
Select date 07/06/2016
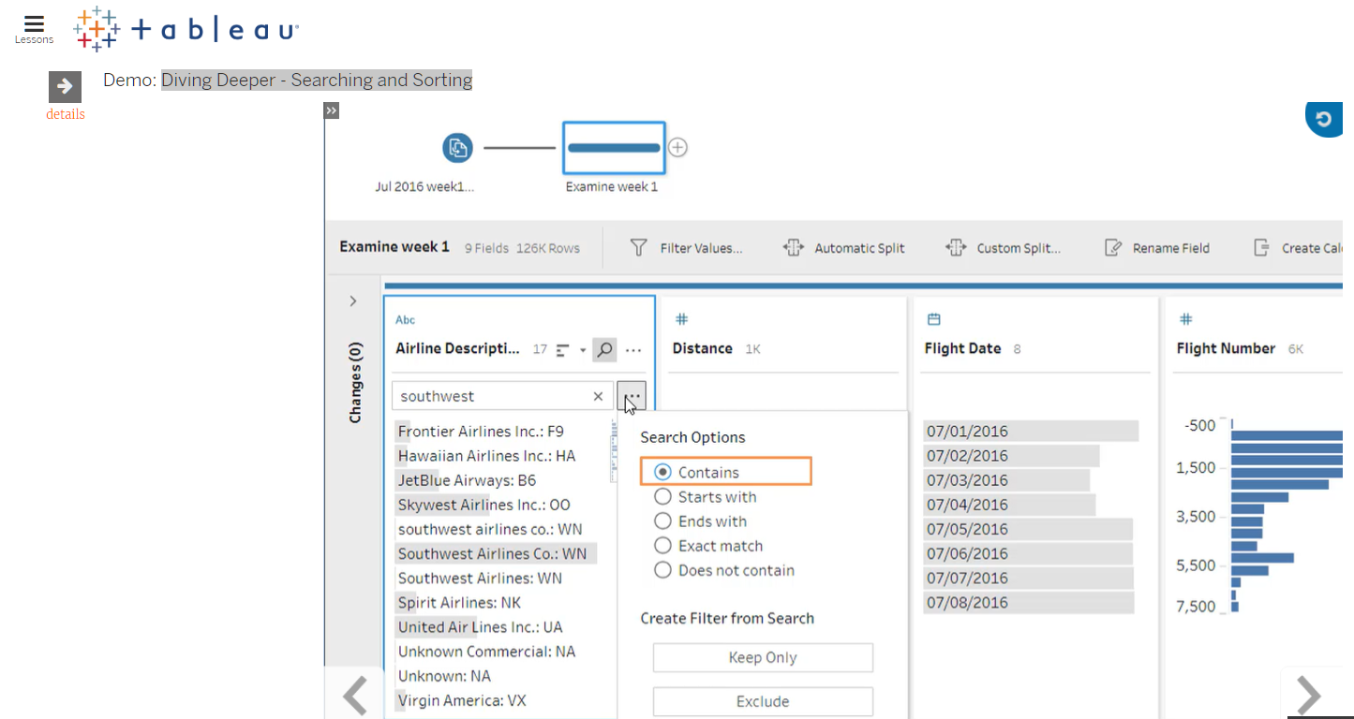point(1028,553)
